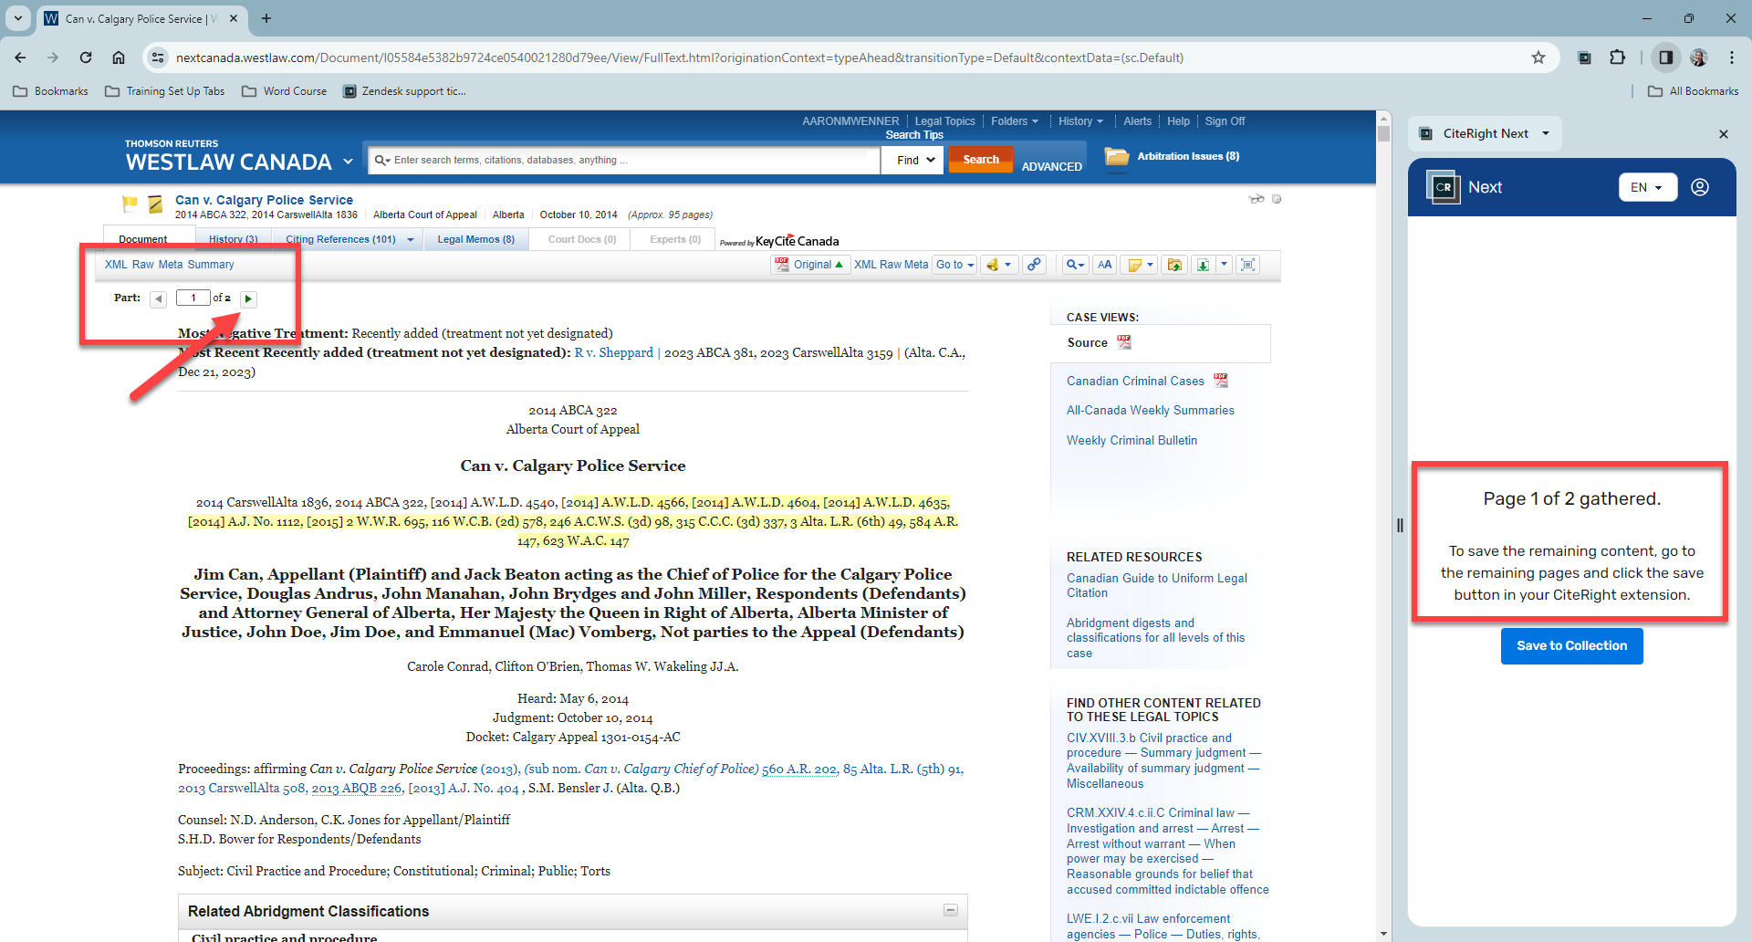Click the side panel resize handle

(1400, 525)
